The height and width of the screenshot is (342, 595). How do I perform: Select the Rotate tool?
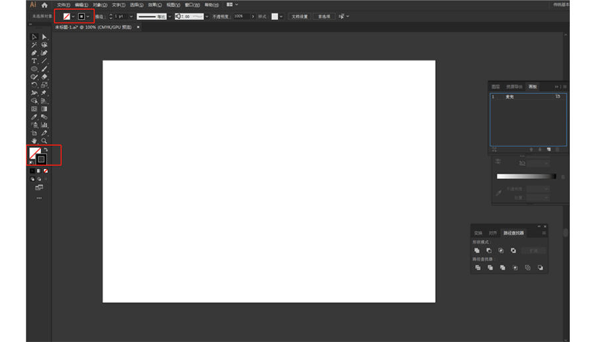pyautogui.click(x=34, y=85)
